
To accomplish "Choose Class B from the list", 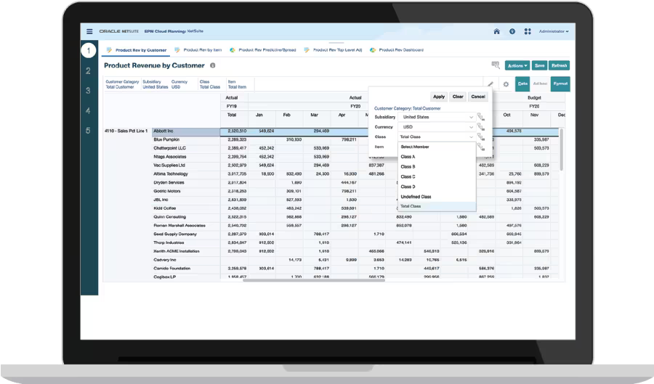I will 408,167.
